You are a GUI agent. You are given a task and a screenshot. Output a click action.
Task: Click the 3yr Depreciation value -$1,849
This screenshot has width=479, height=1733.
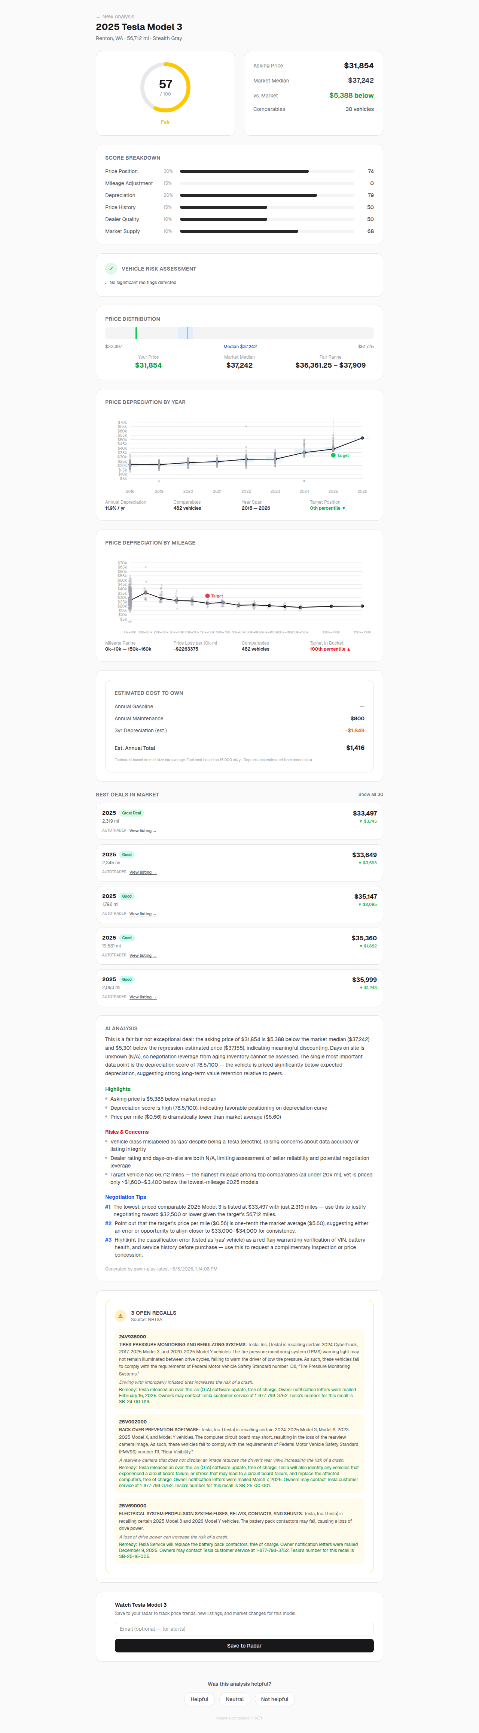[x=355, y=730]
